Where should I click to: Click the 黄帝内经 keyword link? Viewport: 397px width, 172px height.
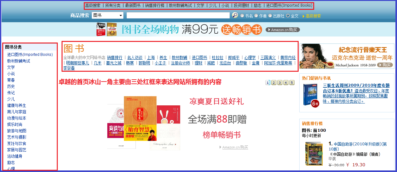click(288, 58)
